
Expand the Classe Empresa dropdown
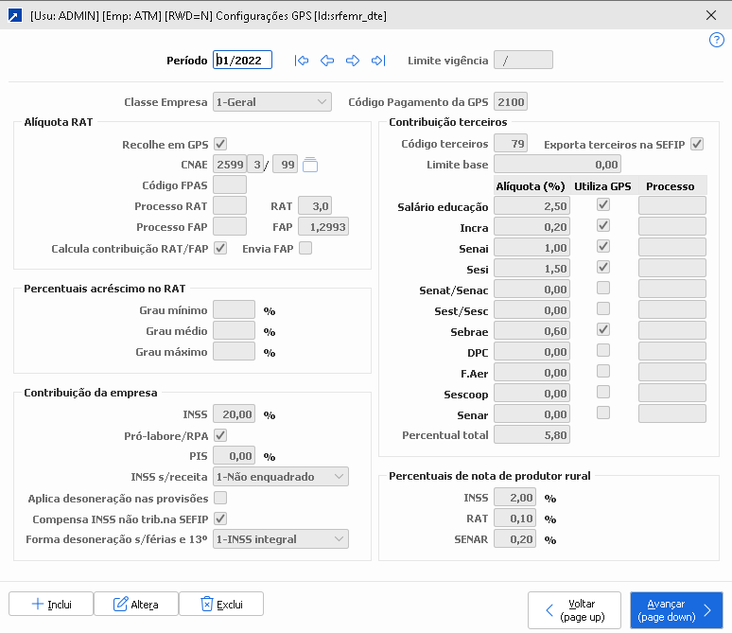coord(271,101)
